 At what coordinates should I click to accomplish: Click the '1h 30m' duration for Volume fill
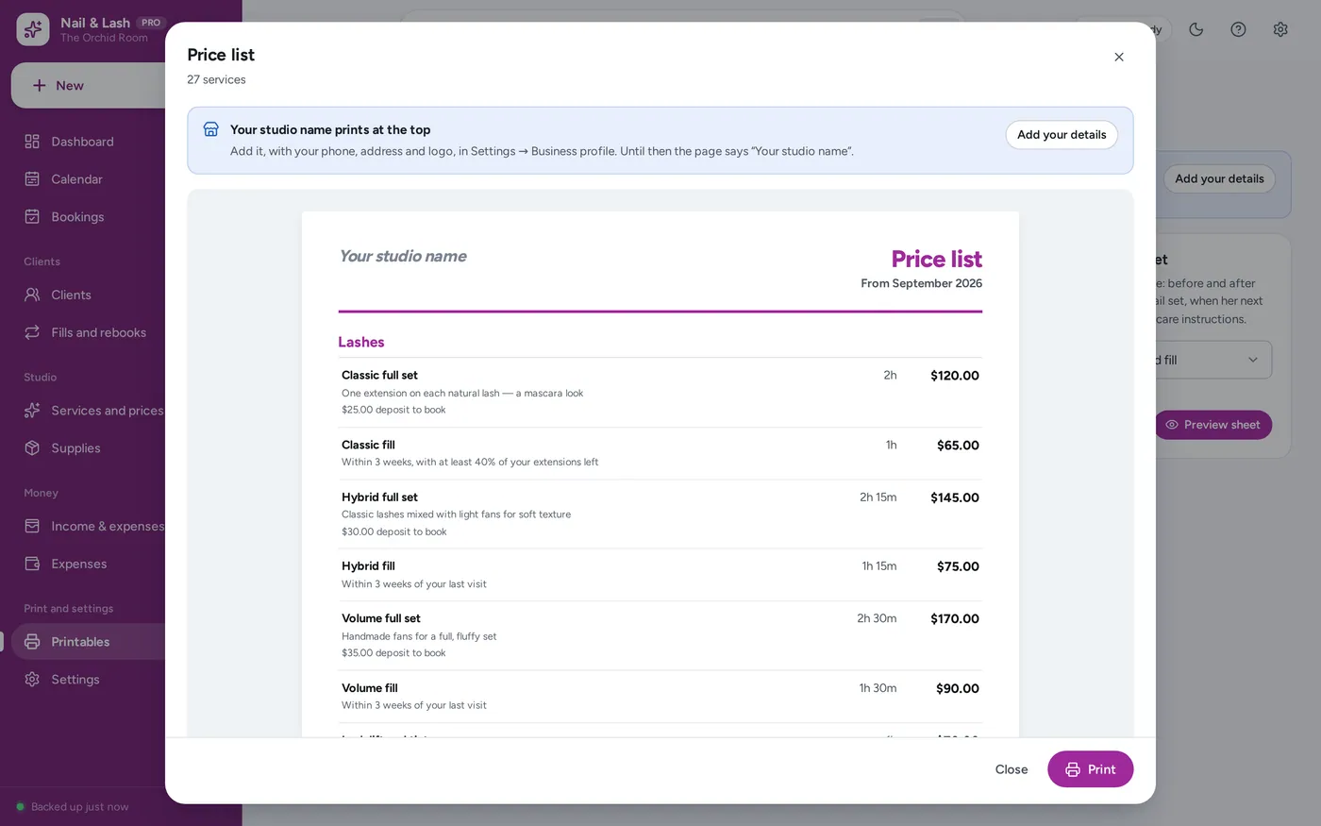coord(878,688)
